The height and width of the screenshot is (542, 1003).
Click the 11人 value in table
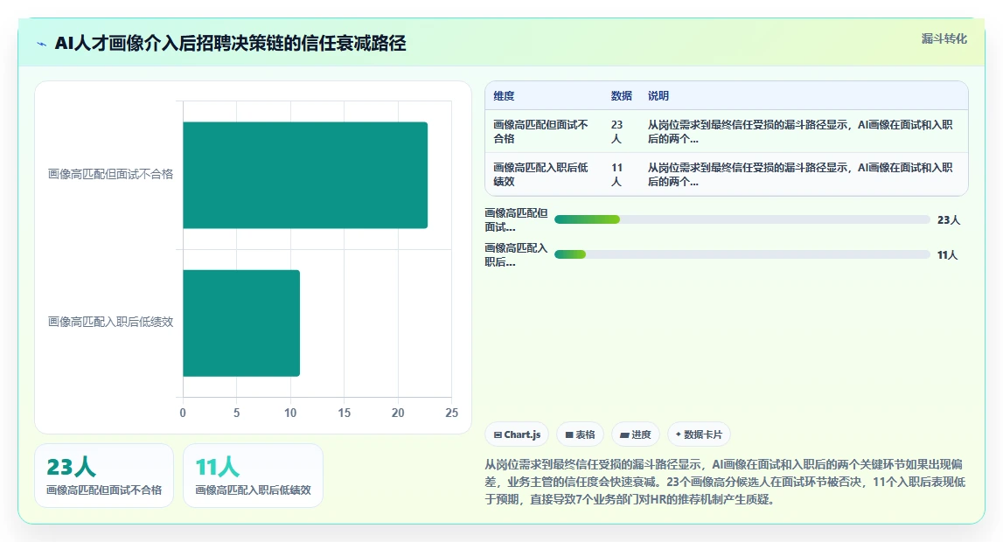coord(616,175)
